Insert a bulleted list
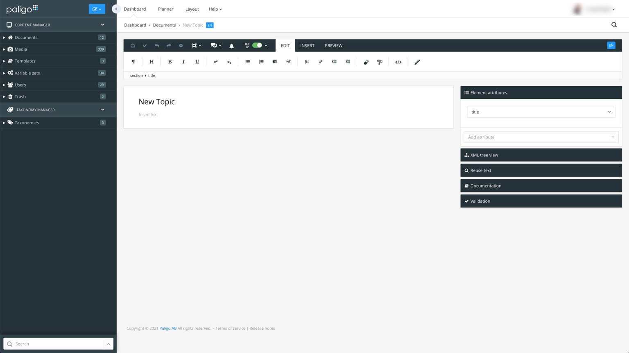Screen dimensions: 629x353 pos(247,62)
